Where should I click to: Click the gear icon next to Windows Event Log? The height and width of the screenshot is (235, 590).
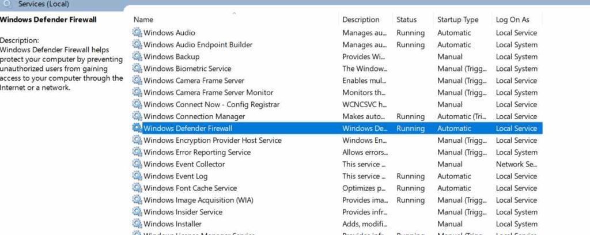click(x=137, y=176)
